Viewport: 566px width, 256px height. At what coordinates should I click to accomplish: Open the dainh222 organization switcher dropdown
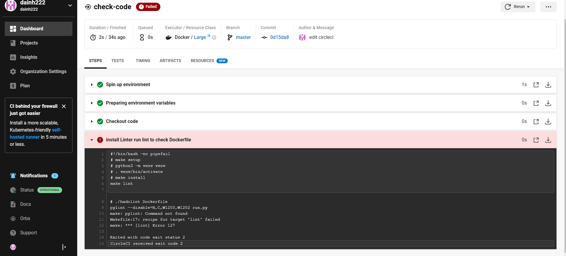click(70, 5)
